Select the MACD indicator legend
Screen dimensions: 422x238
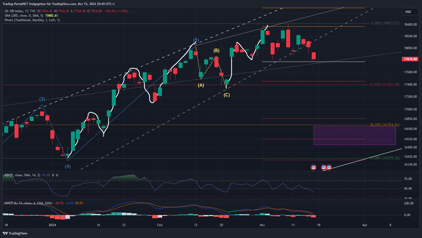[28, 203]
